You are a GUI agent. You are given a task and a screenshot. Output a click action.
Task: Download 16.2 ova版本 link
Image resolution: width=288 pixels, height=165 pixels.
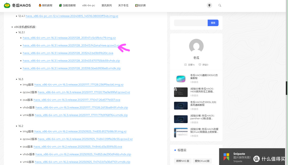coord(78,147)
